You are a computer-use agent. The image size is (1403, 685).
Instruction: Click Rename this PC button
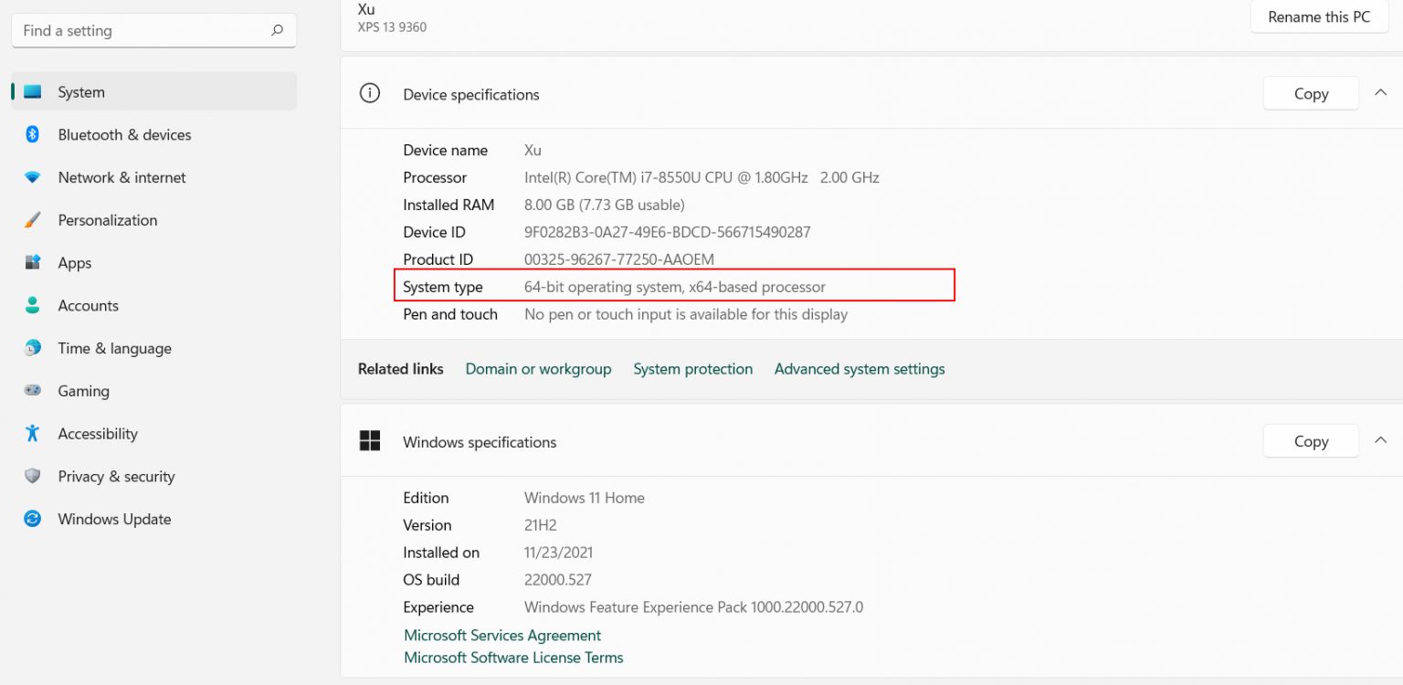coord(1319,17)
